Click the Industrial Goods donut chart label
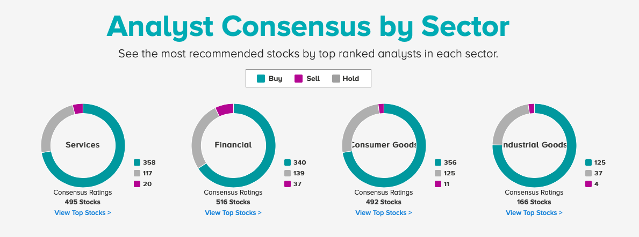Viewport: 639px width, 237px height. (x=534, y=145)
